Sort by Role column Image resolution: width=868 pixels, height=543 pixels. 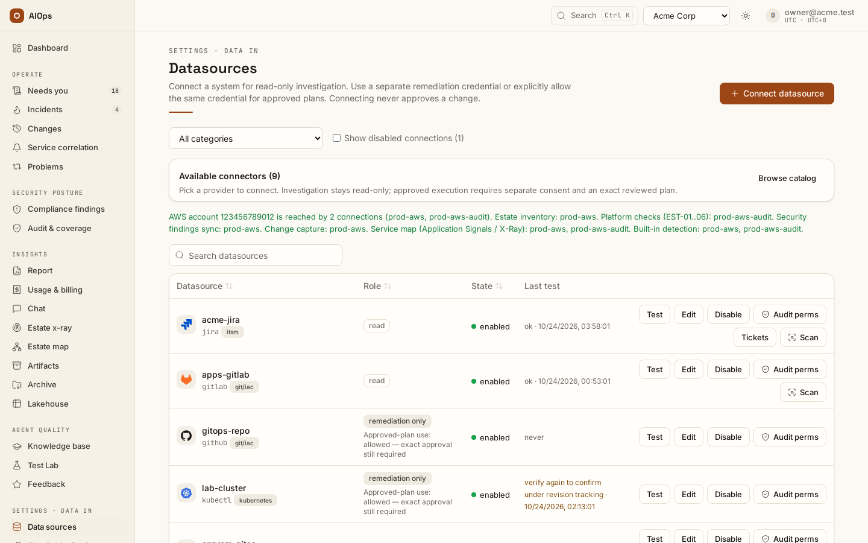pos(377,286)
